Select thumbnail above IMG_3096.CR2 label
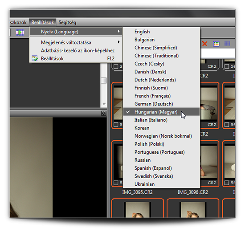 tap(209, 163)
